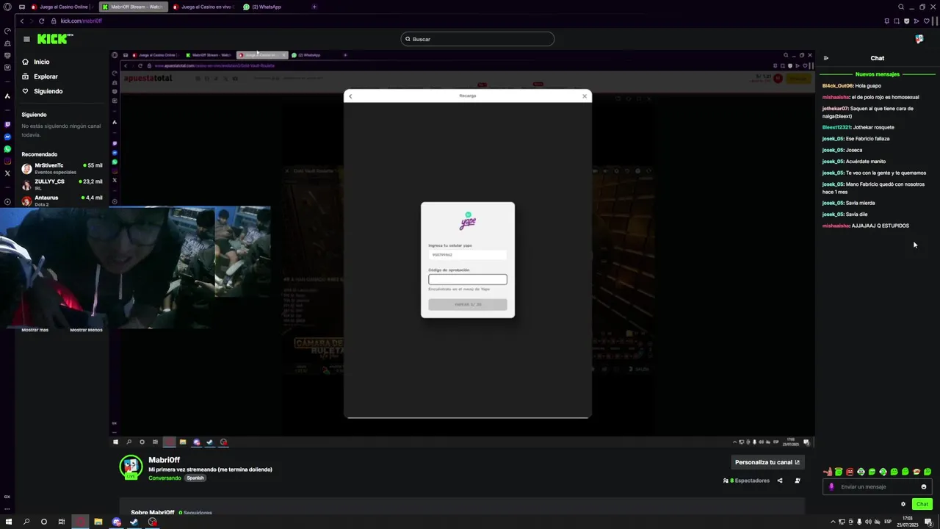The height and width of the screenshot is (529, 940).
Task: Open emoji picker in chat input
Action: click(924, 486)
